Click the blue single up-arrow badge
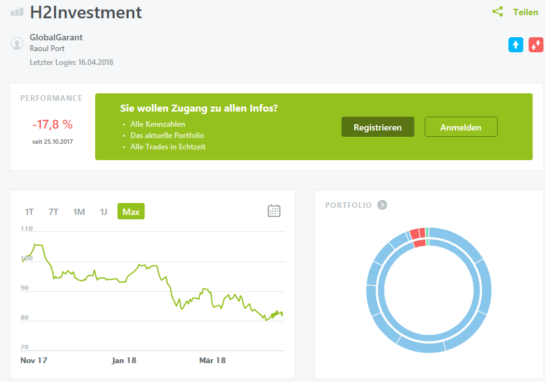 point(516,45)
